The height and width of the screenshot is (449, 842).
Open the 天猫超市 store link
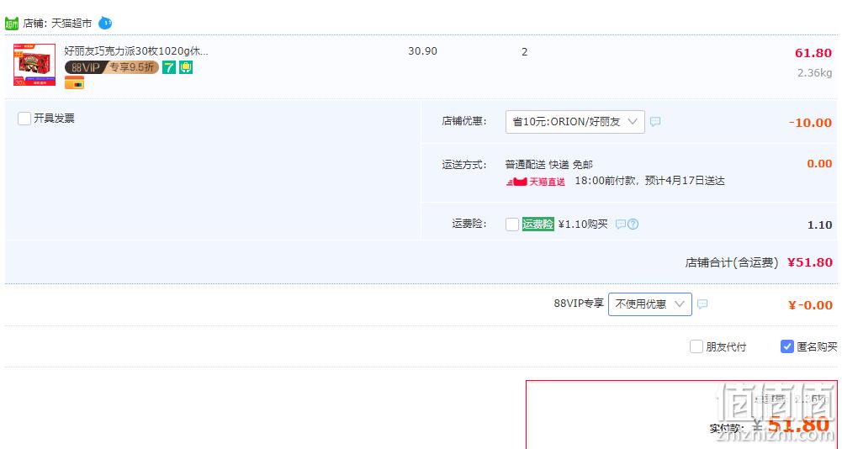pyautogui.click(x=71, y=24)
